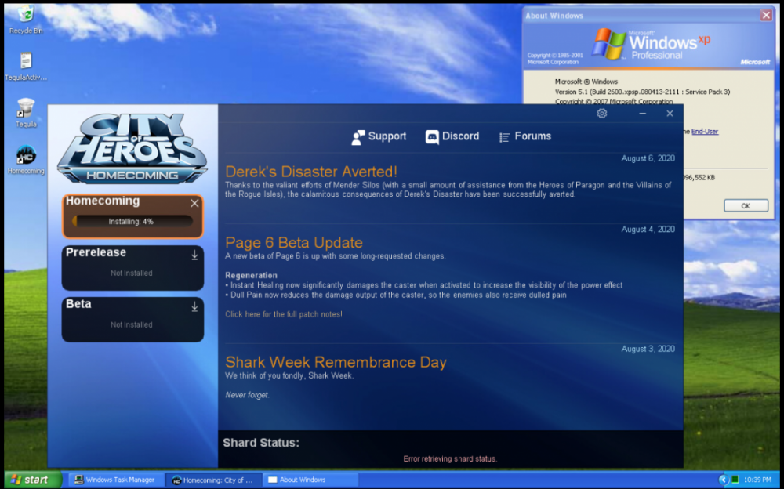The width and height of the screenshot is (784, 489).
Task: Select the Beta profile panel
Action: 132,320
